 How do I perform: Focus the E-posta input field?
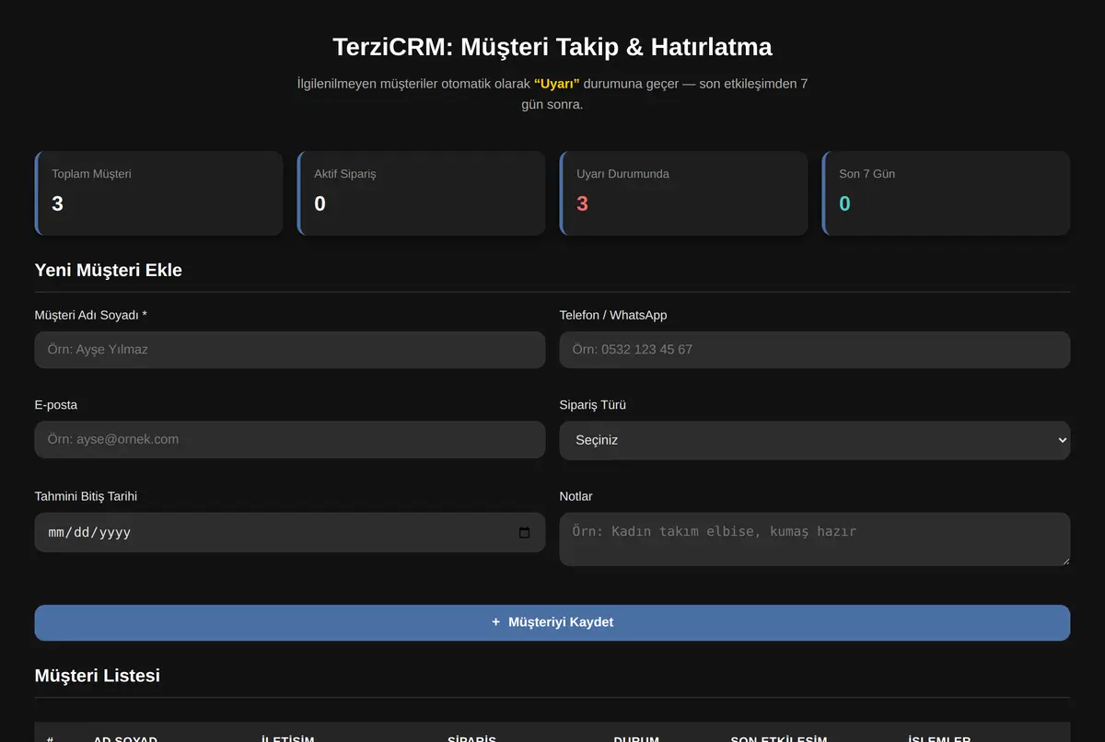(290, 440)
